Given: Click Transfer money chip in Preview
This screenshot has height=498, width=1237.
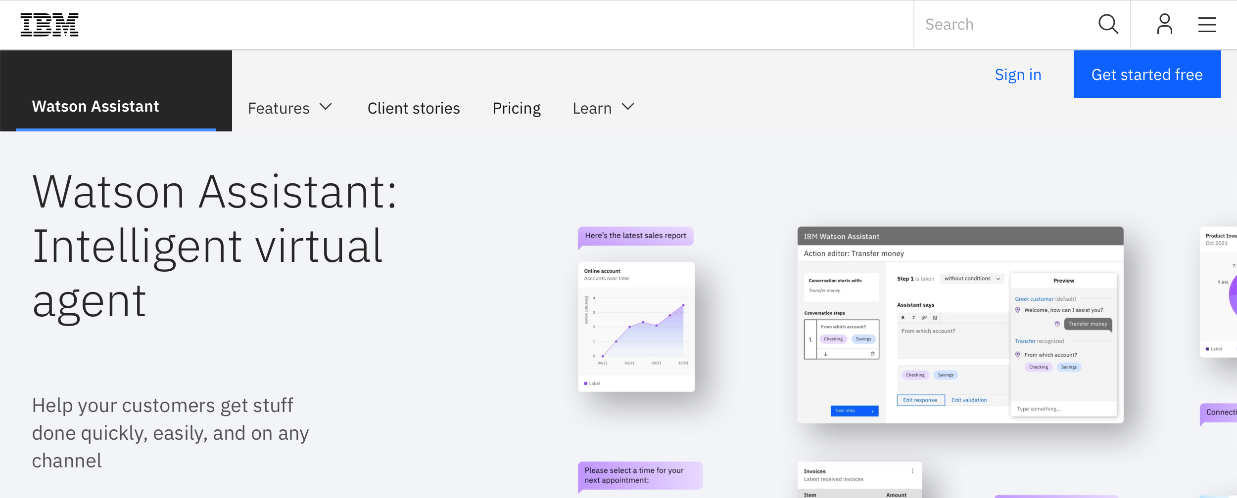Looking at the screenshot, I should [x=1088, y=324].
